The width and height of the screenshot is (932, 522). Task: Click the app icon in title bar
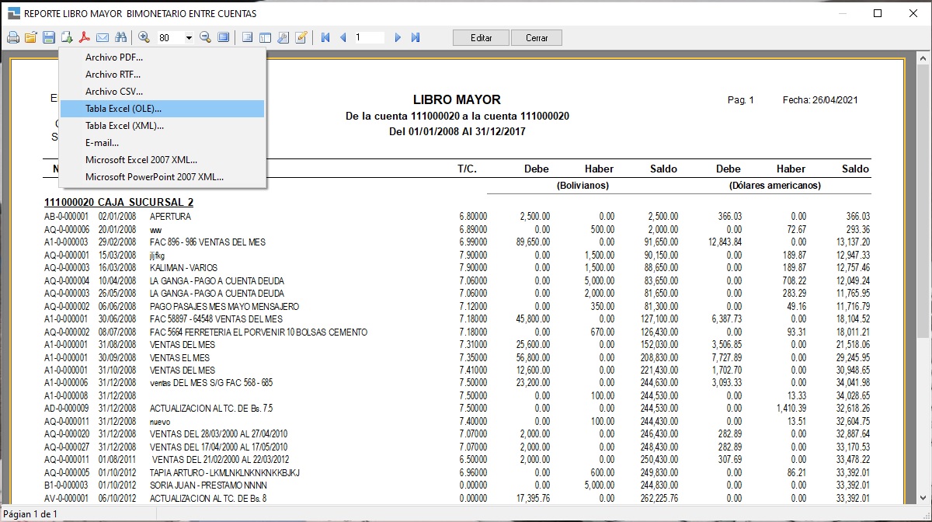click(13, 13)
